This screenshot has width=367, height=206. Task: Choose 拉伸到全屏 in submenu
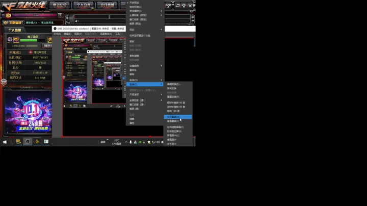[x=178, y=131]
